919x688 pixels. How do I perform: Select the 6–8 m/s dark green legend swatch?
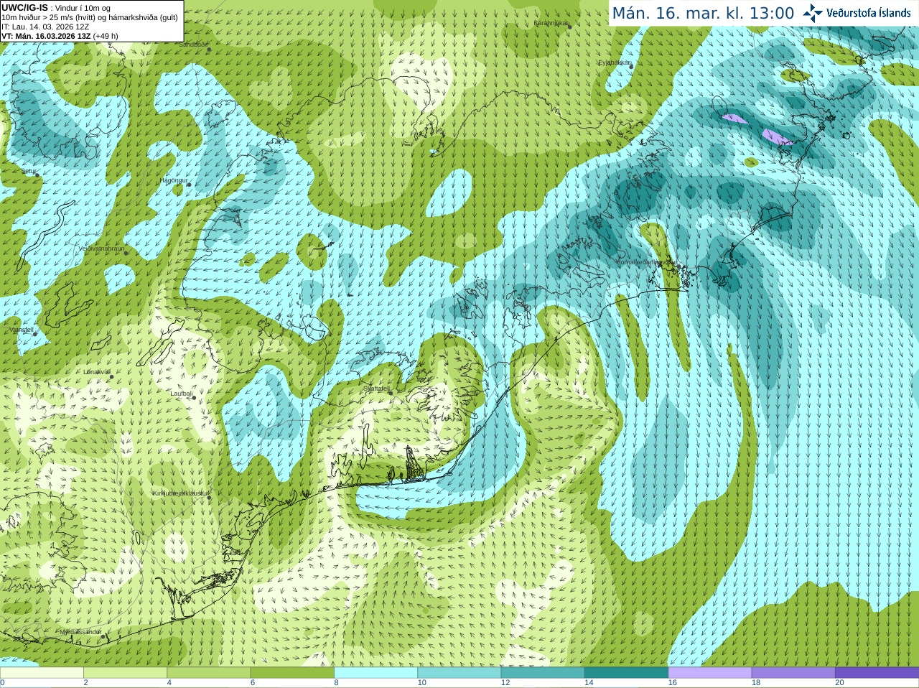pos(292,673)
